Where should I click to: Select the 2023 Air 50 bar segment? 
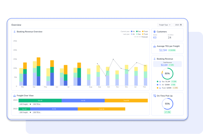pos(83,101)
